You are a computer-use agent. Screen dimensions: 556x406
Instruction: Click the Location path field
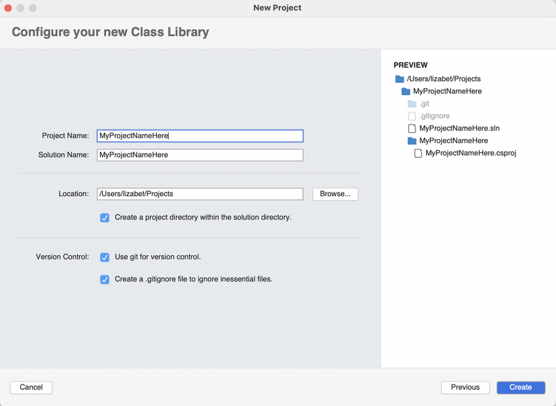[x=200, y=194]
